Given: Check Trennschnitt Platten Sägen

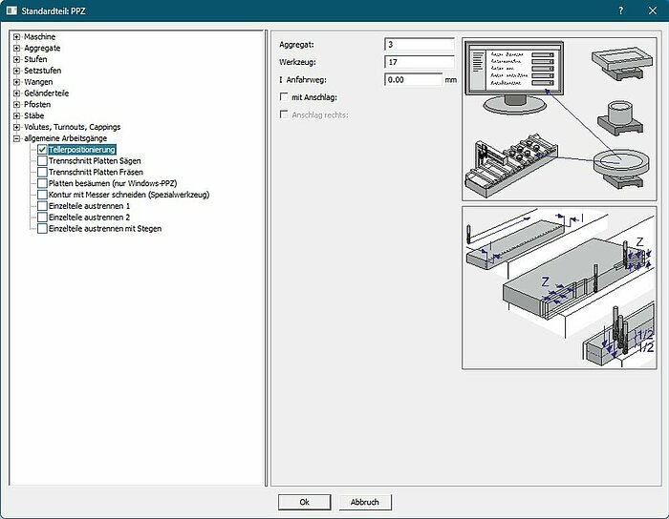Looking at the screenshot, I should pos(42,161).
